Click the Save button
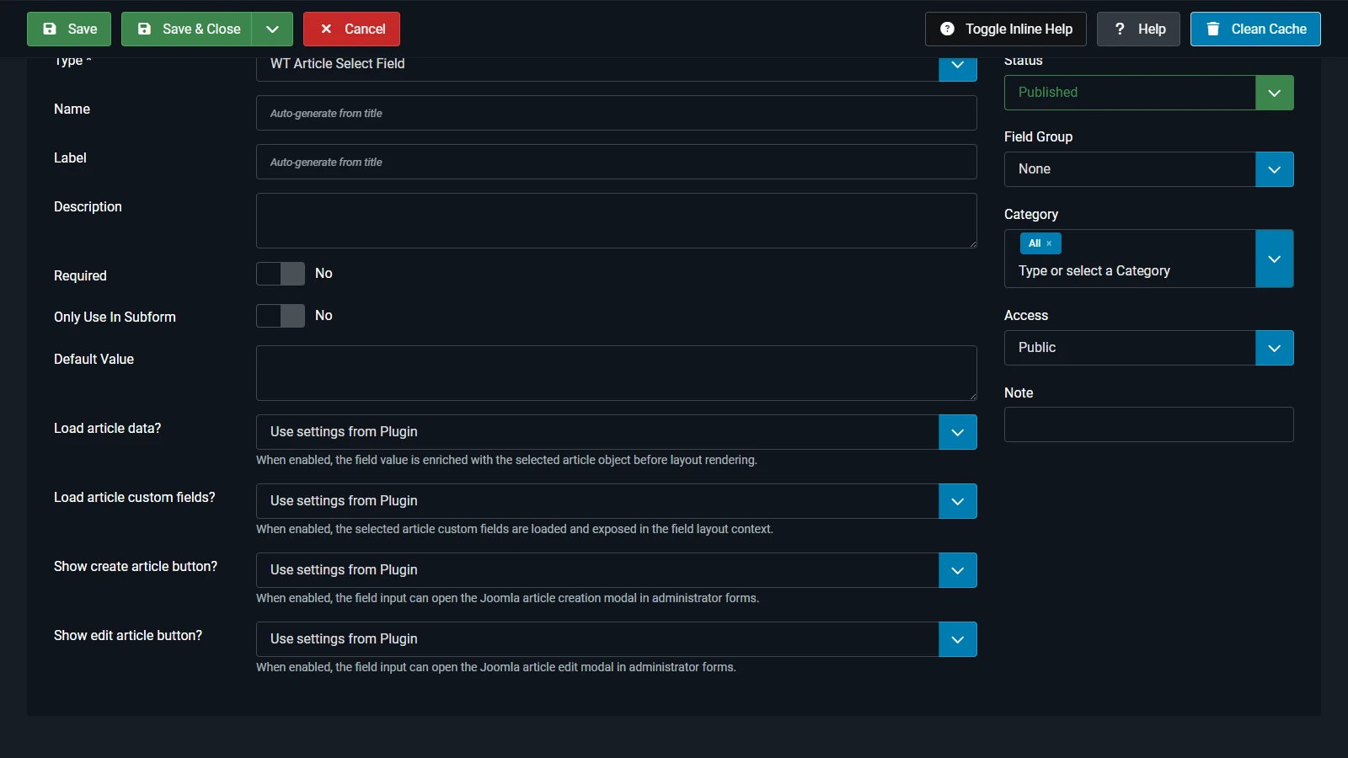Image resolution: width=1348 pixels, height=758 pixels. 69,29
